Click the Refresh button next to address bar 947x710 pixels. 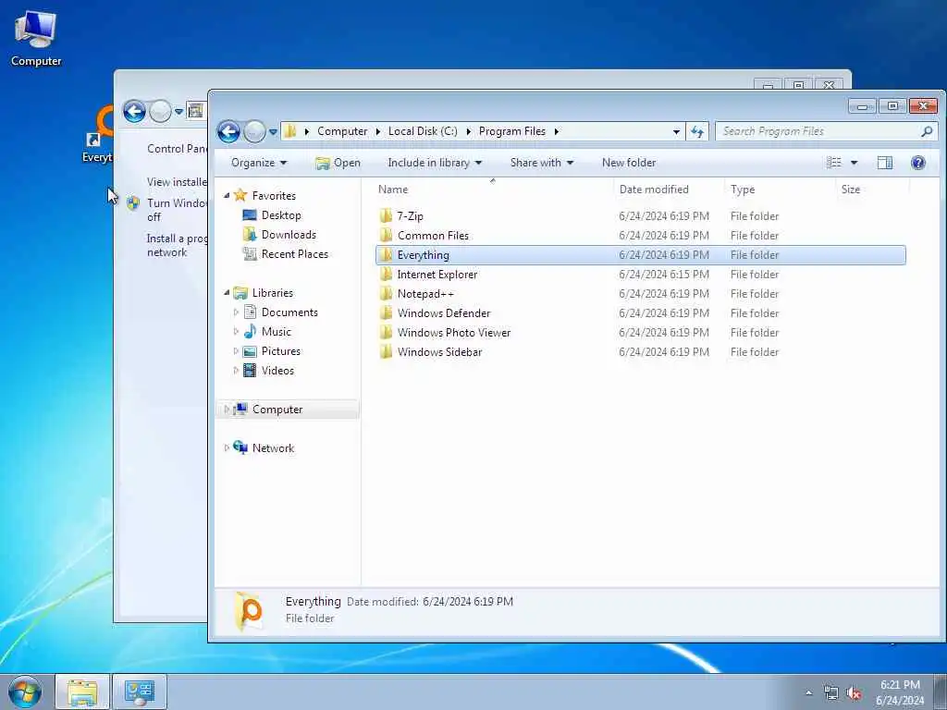tap(697, 131)
